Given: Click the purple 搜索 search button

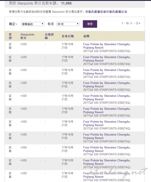Looking at the screenshot, I should 90,24.
